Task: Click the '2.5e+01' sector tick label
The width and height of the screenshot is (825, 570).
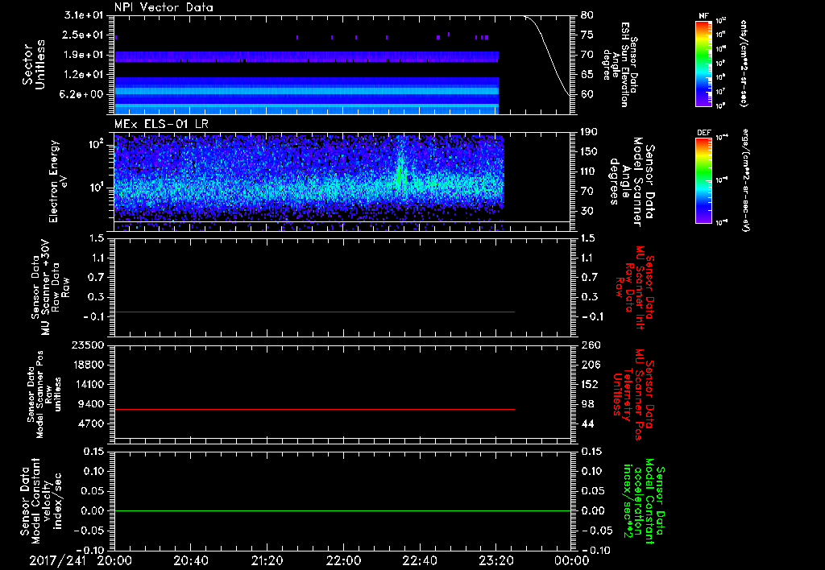Action: coord(84,35)
